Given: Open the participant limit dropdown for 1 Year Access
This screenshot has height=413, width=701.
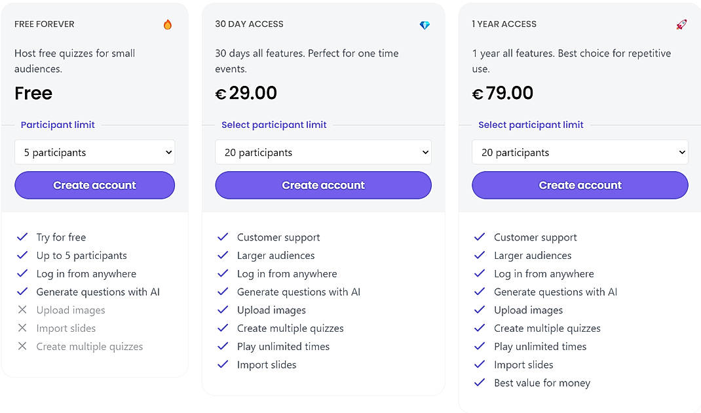Looking at the screenshot, I should coord(580,151).
